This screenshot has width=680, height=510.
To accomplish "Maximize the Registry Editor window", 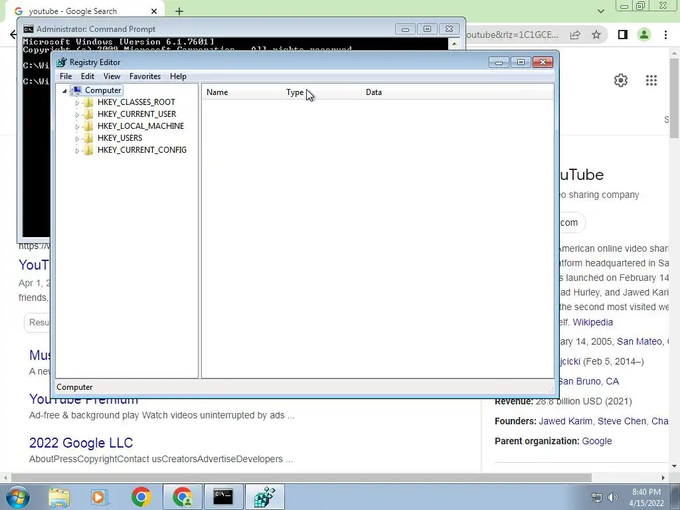I will pyautogui.click(x=521, y=62).
